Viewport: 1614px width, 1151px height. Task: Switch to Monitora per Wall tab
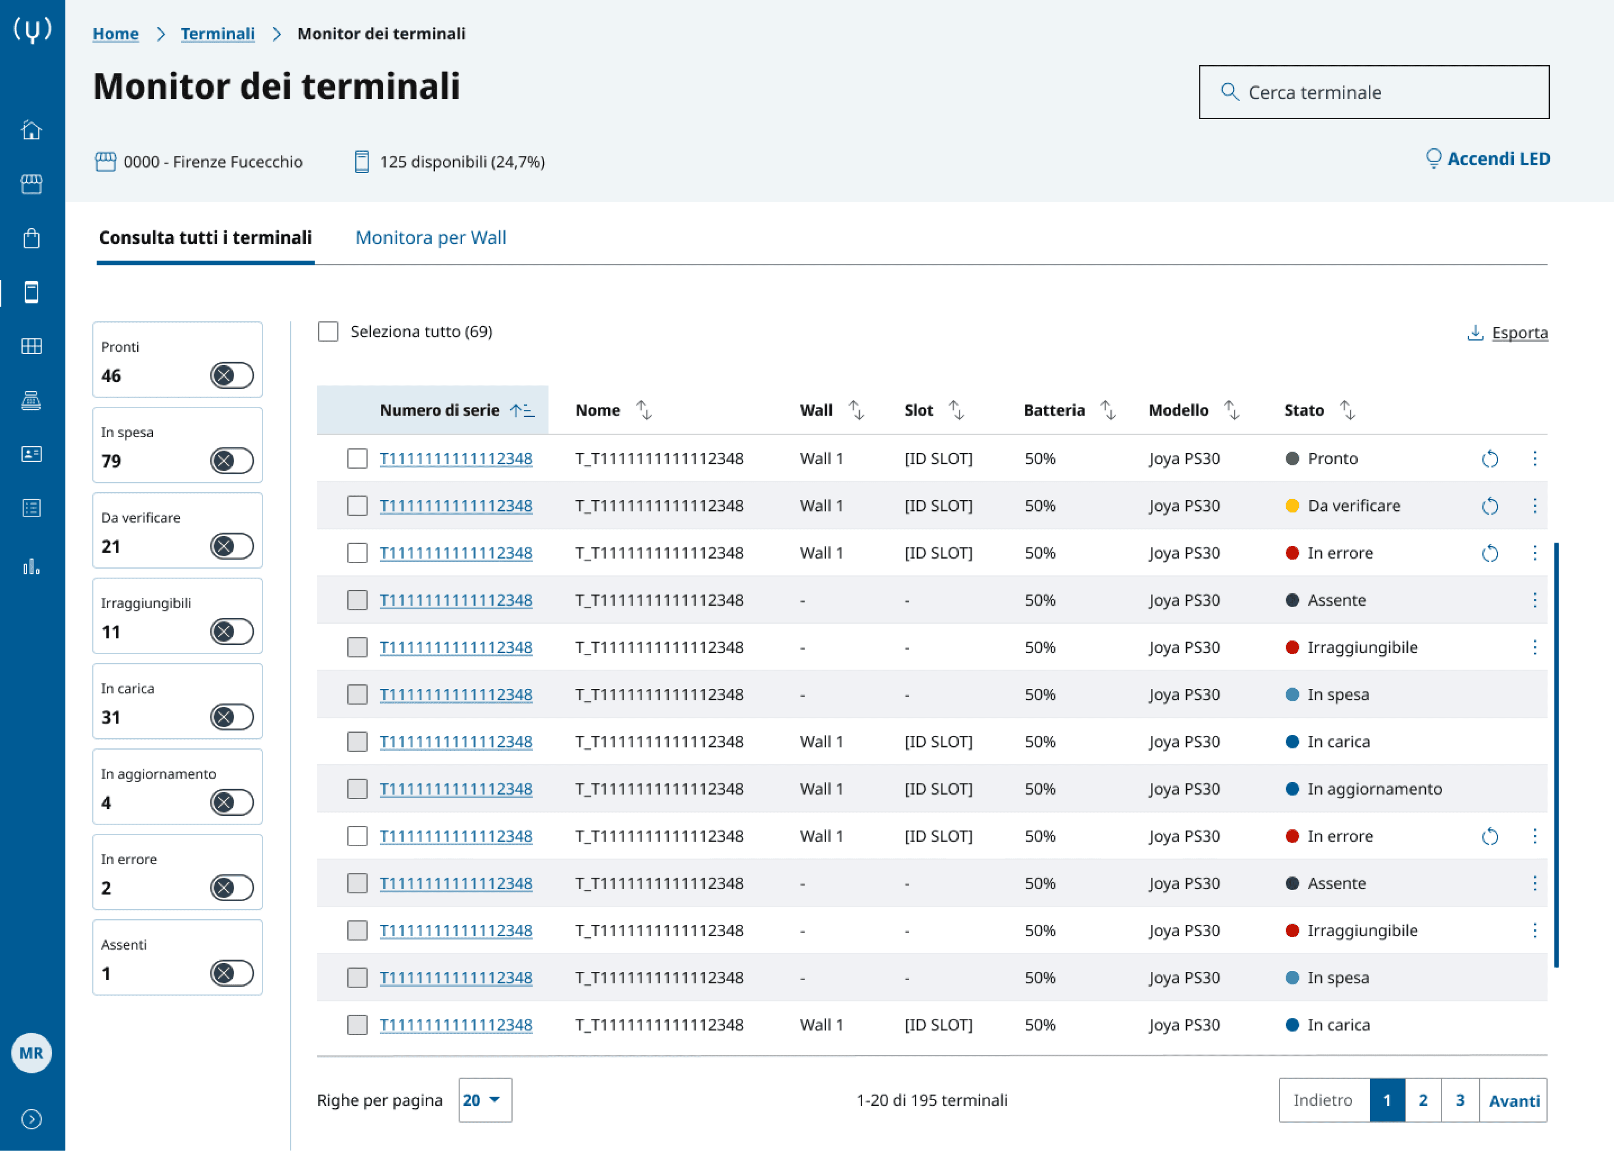(430, 237)
